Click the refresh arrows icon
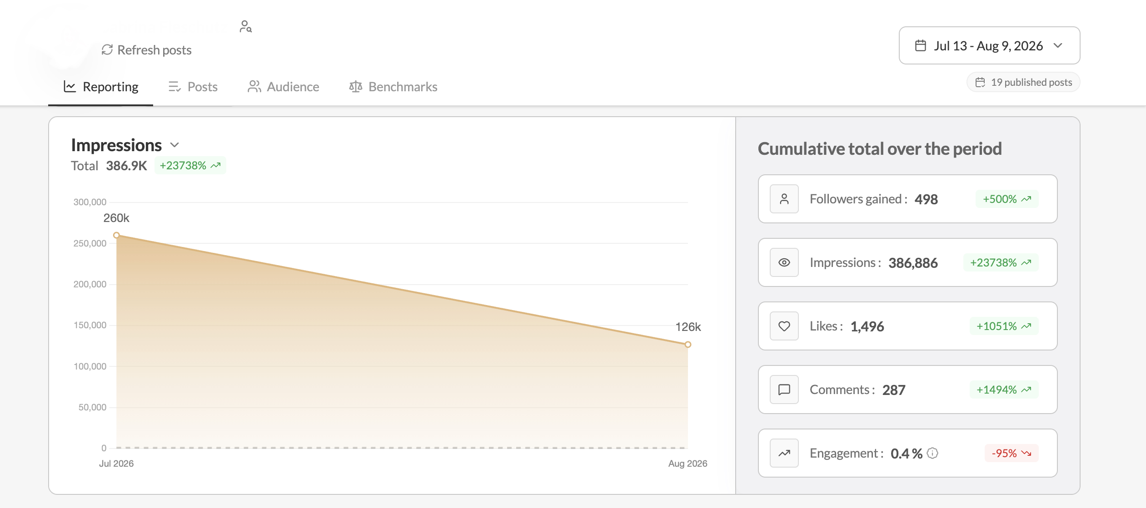Screen dimensions: 1146x508 (107, 50)
